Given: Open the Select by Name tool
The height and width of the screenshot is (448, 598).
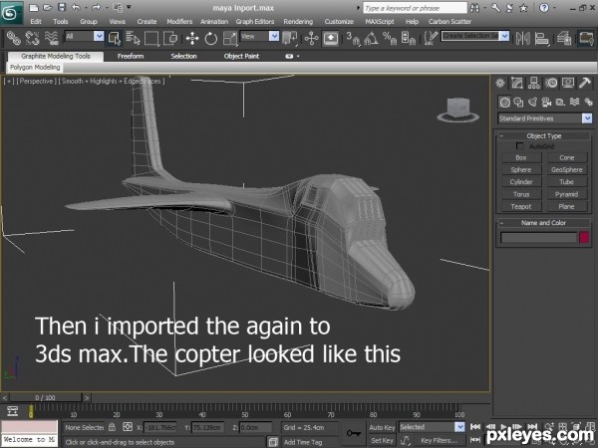Looking at the screenshot, I should (x=133, y=38).
